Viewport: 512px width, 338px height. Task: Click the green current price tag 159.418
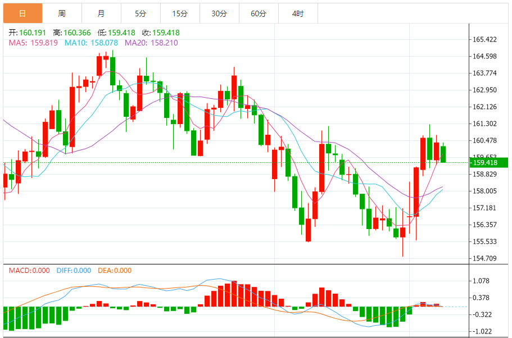pyautogui.click(x=489, y=162)
